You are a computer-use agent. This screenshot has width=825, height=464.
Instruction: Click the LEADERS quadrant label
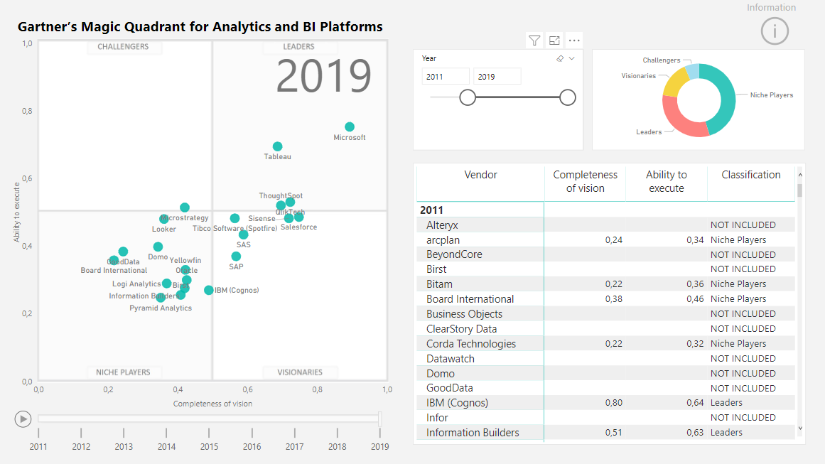point(299,46)
